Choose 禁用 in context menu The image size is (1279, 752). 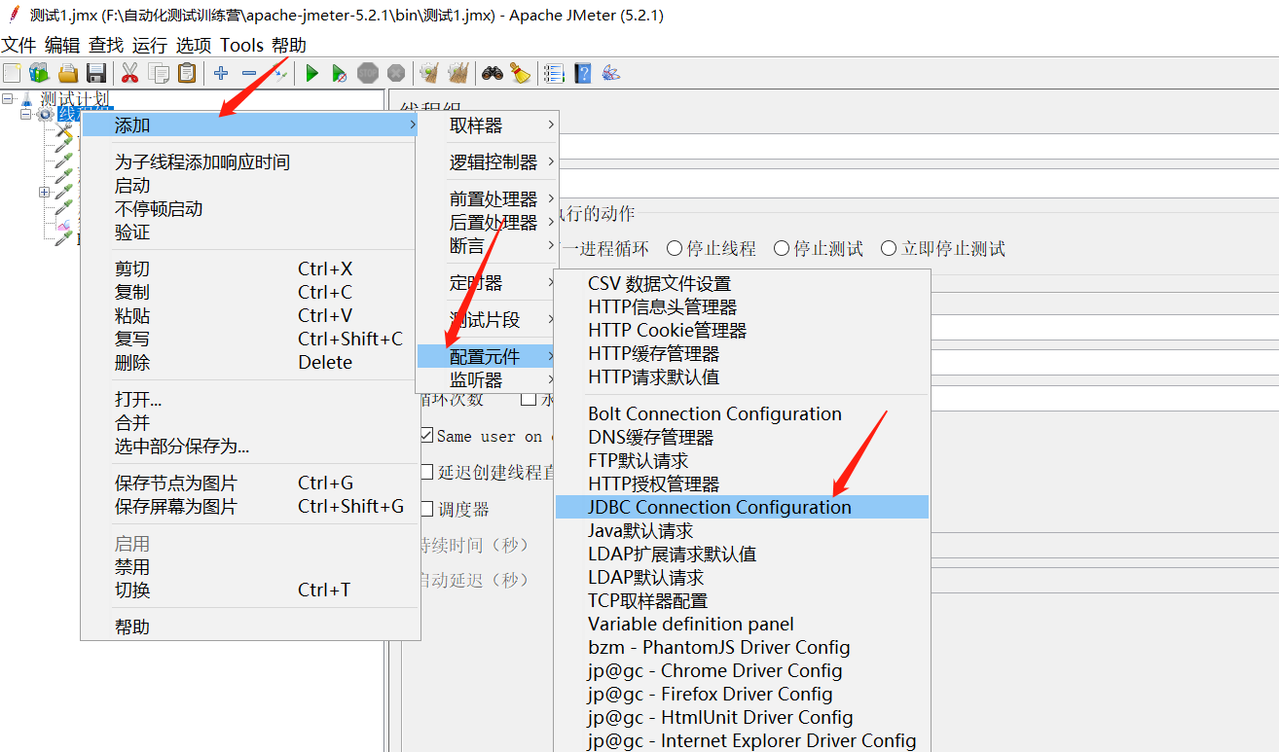[x=250, y=566]
